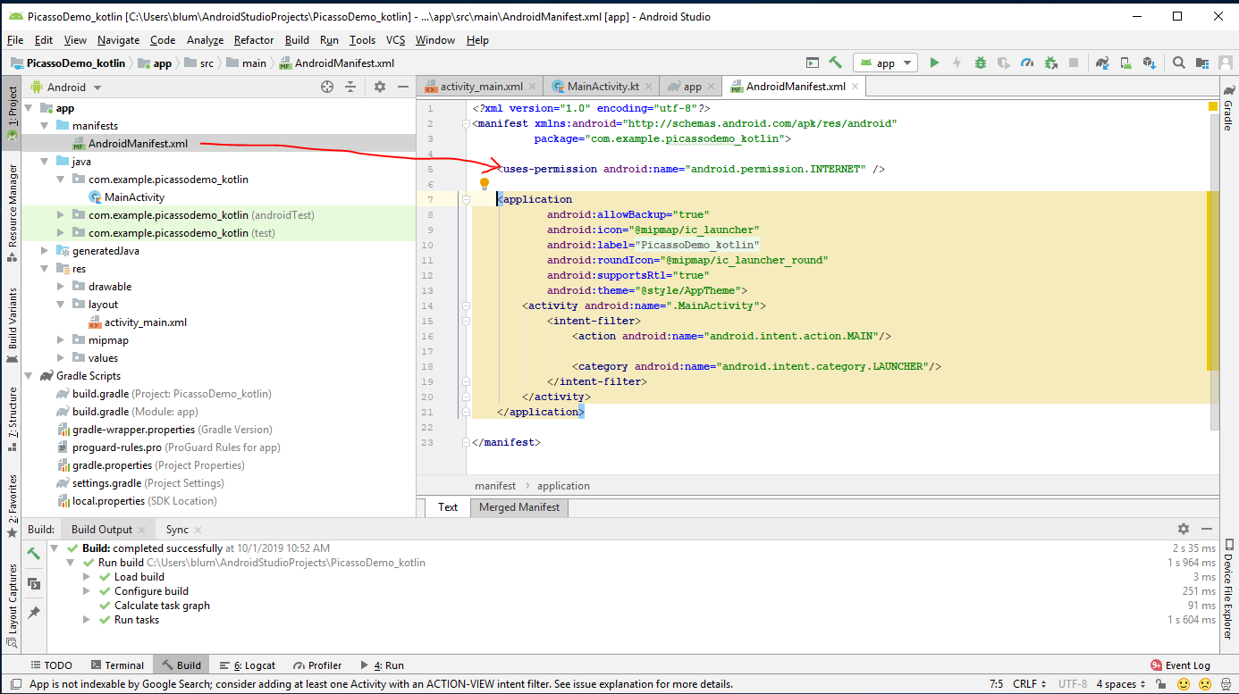Click the application breadcrumb in editor footer
1239x694 pixels.
click(563, 486)
